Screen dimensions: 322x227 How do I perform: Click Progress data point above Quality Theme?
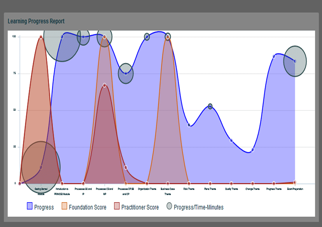pyautogui.click(x=231, y=141)
